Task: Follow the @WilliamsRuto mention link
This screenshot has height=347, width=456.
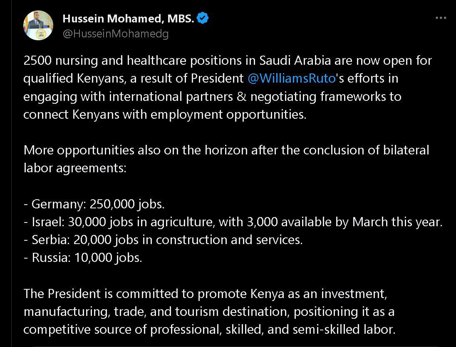Action: pyautogui.click(x=291, y=78)
